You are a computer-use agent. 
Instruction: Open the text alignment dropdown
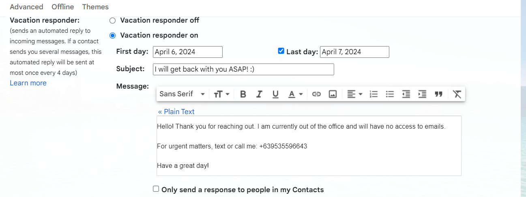pos(354,94)
